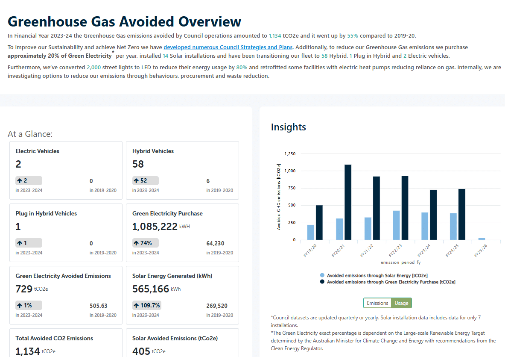Click the 1% increase badge for Green Electricity Avoided Emissions
Image resolution: width=505 pixels, height=357 pixels.
point(29,306)
